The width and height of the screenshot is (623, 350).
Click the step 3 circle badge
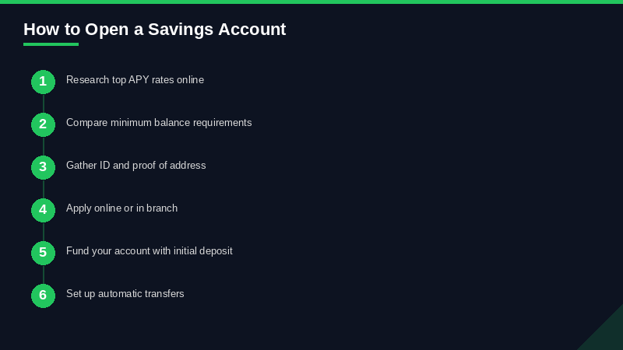pyautogui.click(x=43, y=167)
